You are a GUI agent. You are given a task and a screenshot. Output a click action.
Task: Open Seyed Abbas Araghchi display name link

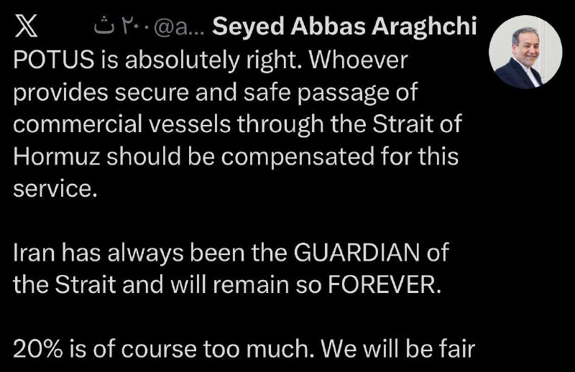click(344, 27)
